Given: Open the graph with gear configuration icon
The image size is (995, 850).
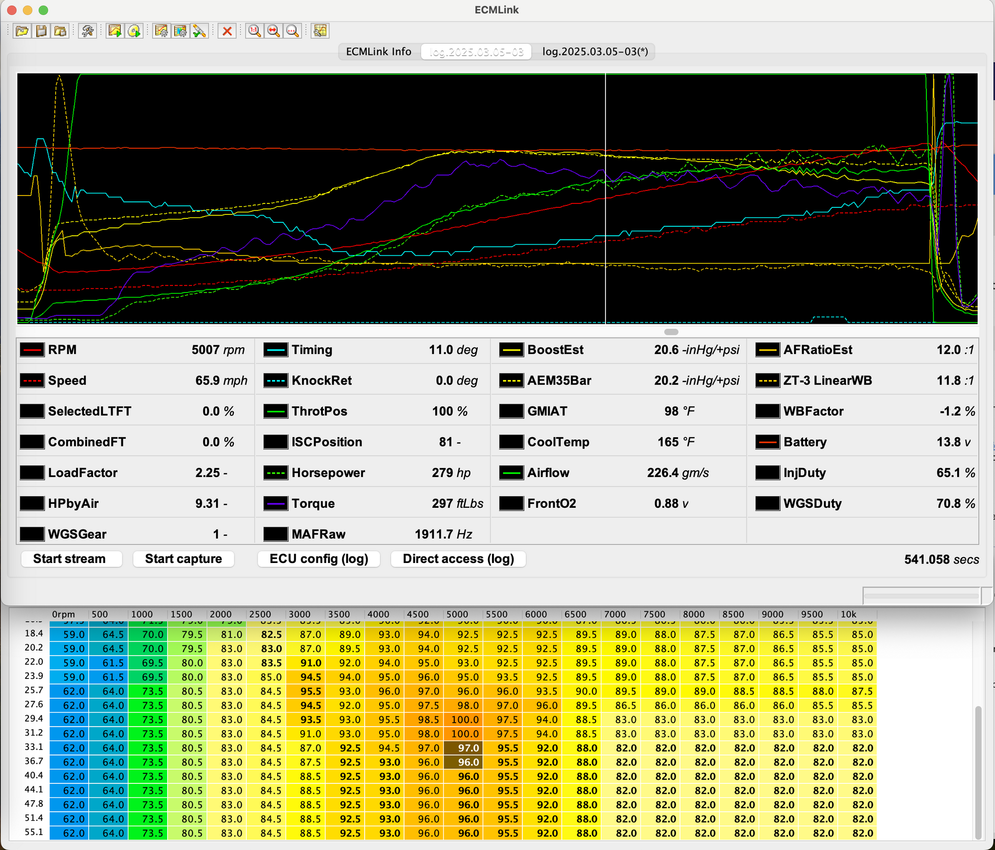Looking at the screenshot, I should click(x=161, y=31).
